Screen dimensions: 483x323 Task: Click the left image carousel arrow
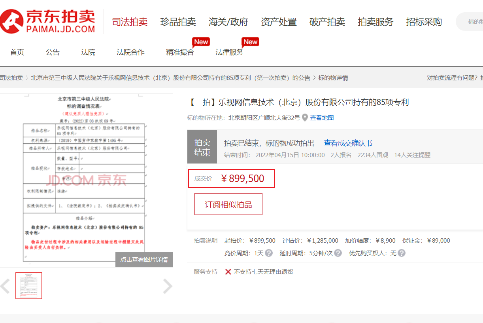coord(6,286)
